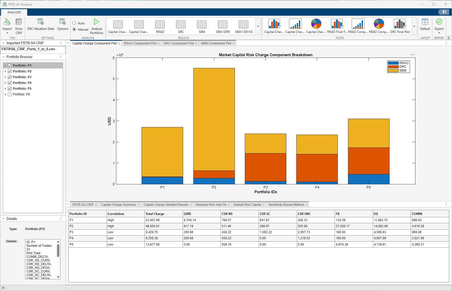Uncheck Portfolio: P4 checkbox
452x291 pixels.
10,83
